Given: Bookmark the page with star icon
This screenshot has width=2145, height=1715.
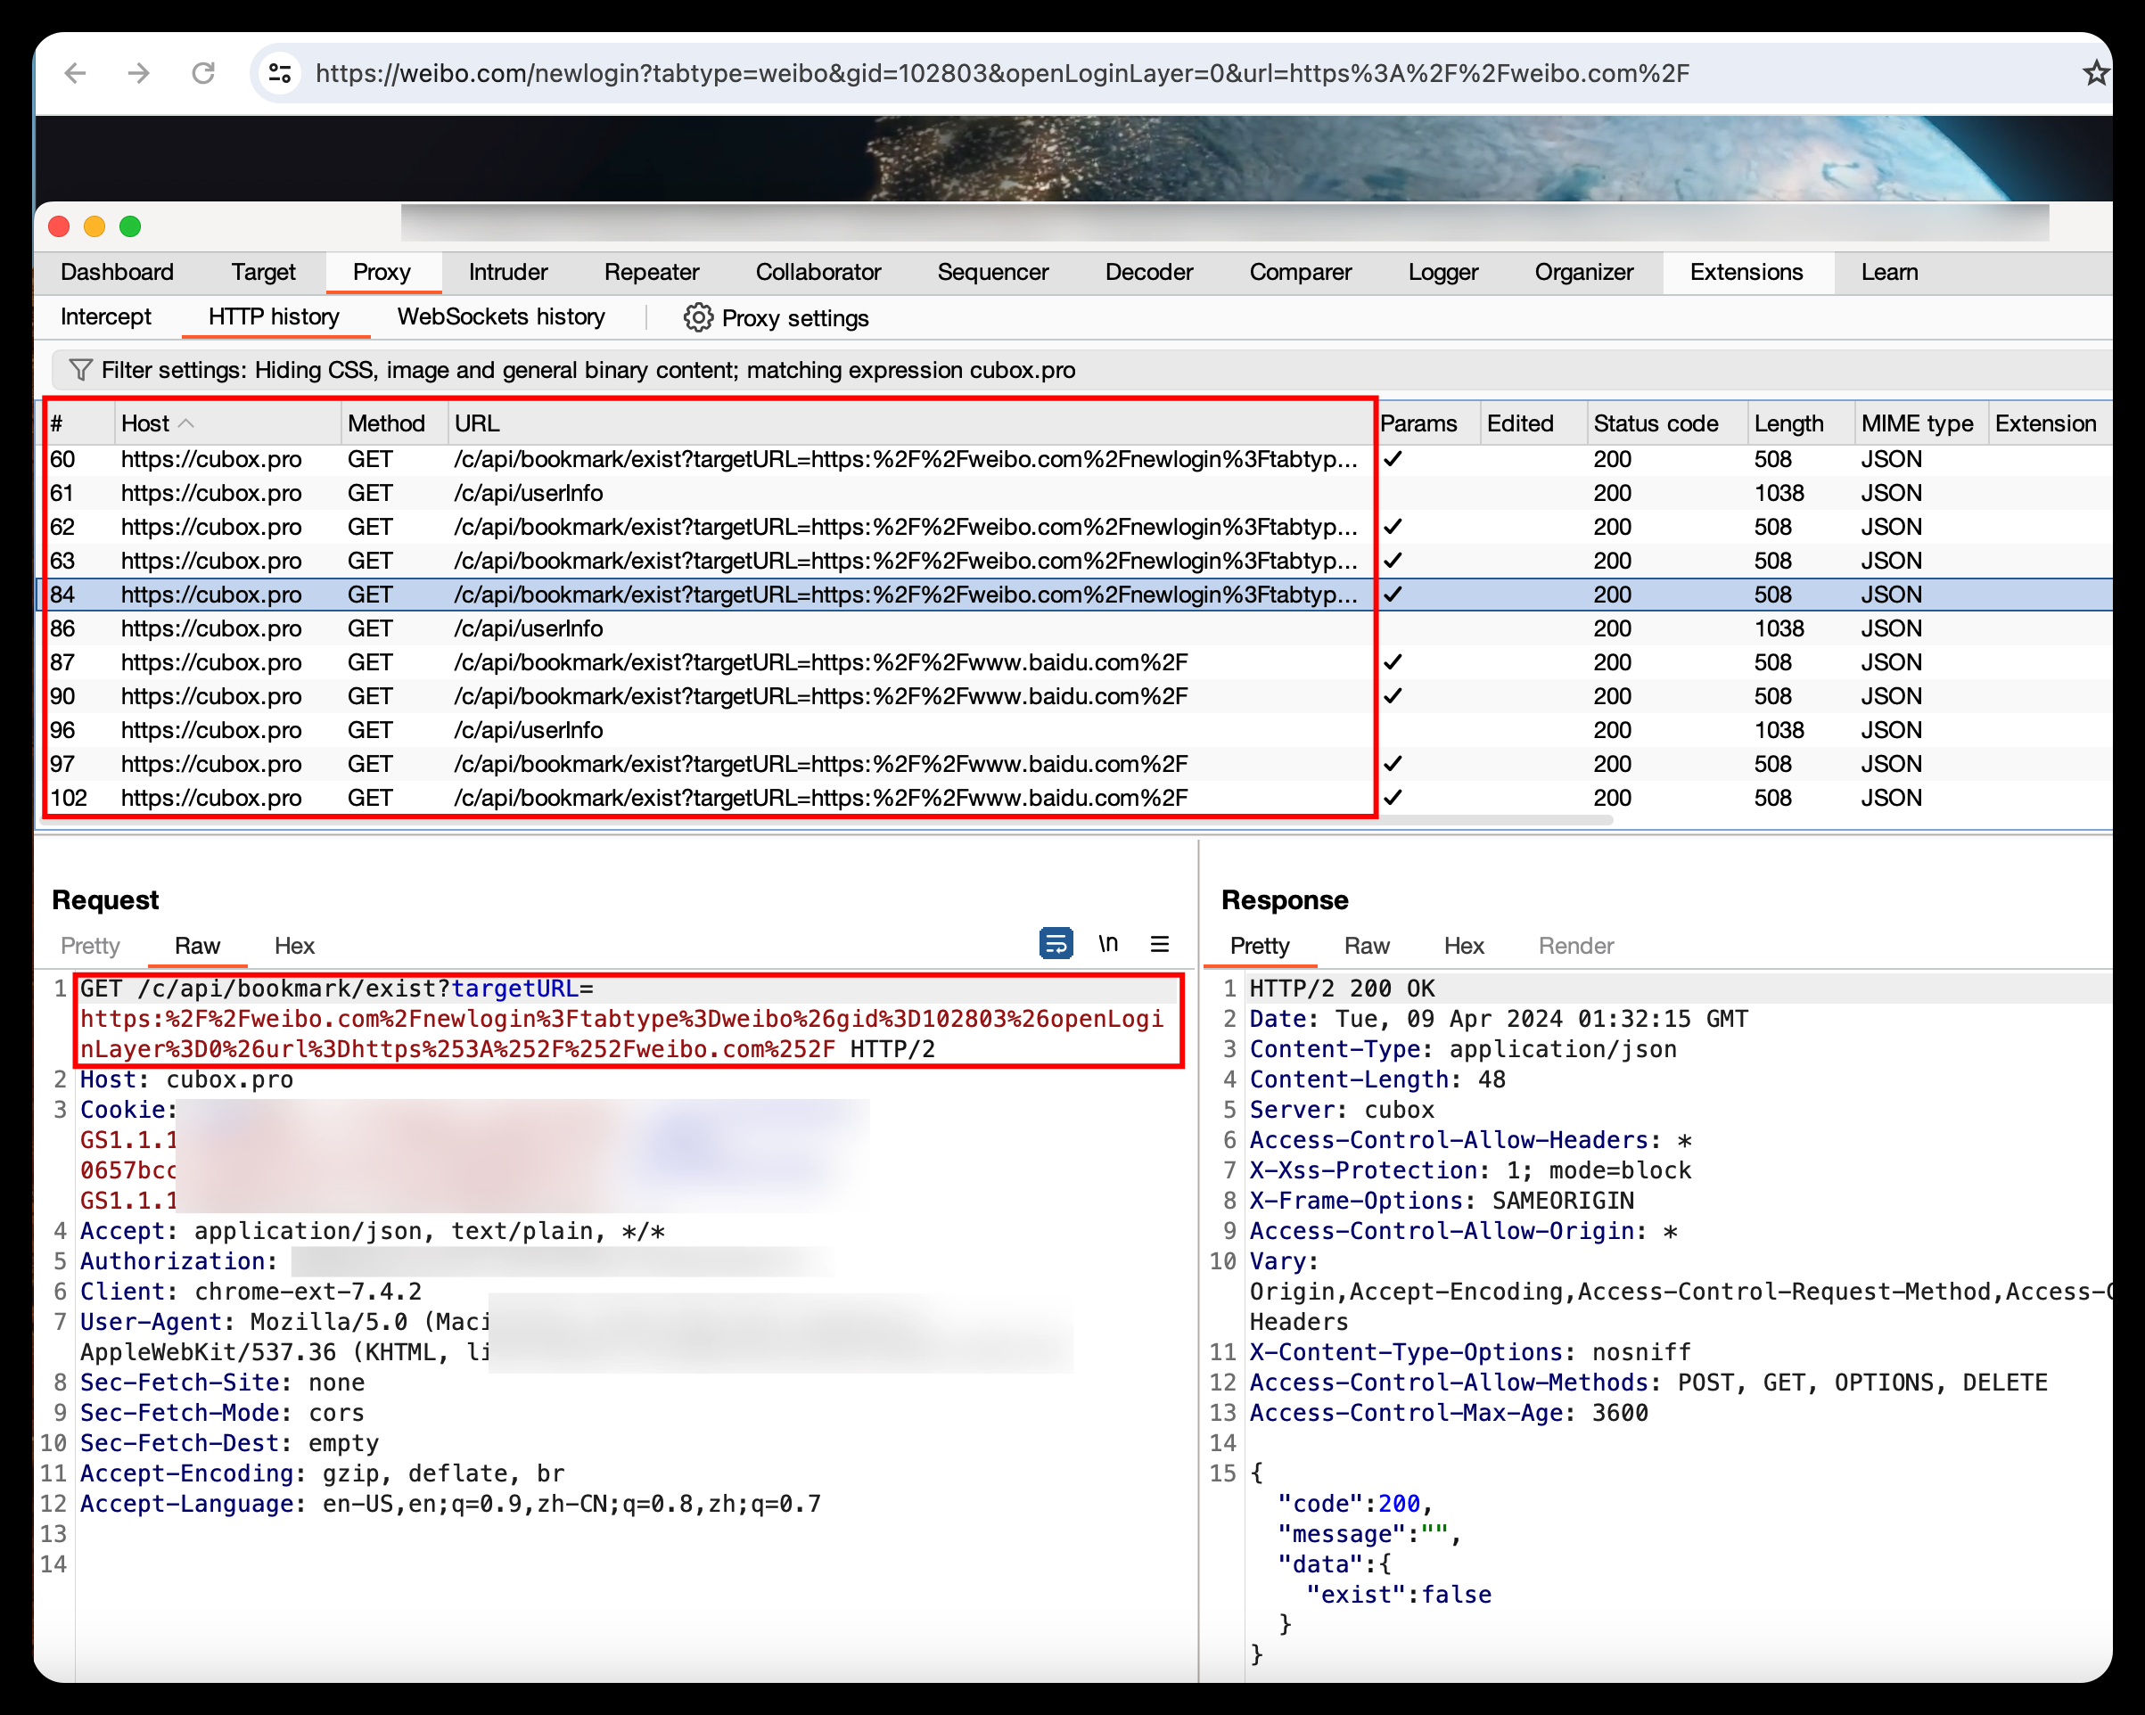Looking at the screenshot, I should tap(2095, 72).
